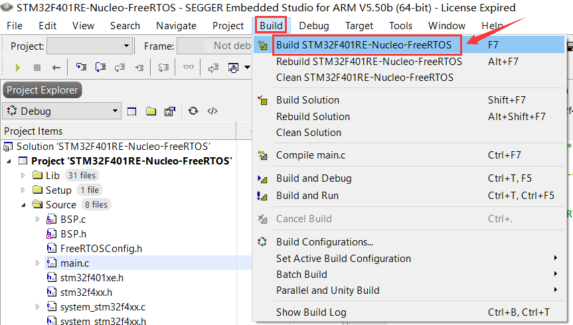This screenshot has width=573, height=325.
Task: Click the Build and Run menu icon
Action: (x=262, y=196)
